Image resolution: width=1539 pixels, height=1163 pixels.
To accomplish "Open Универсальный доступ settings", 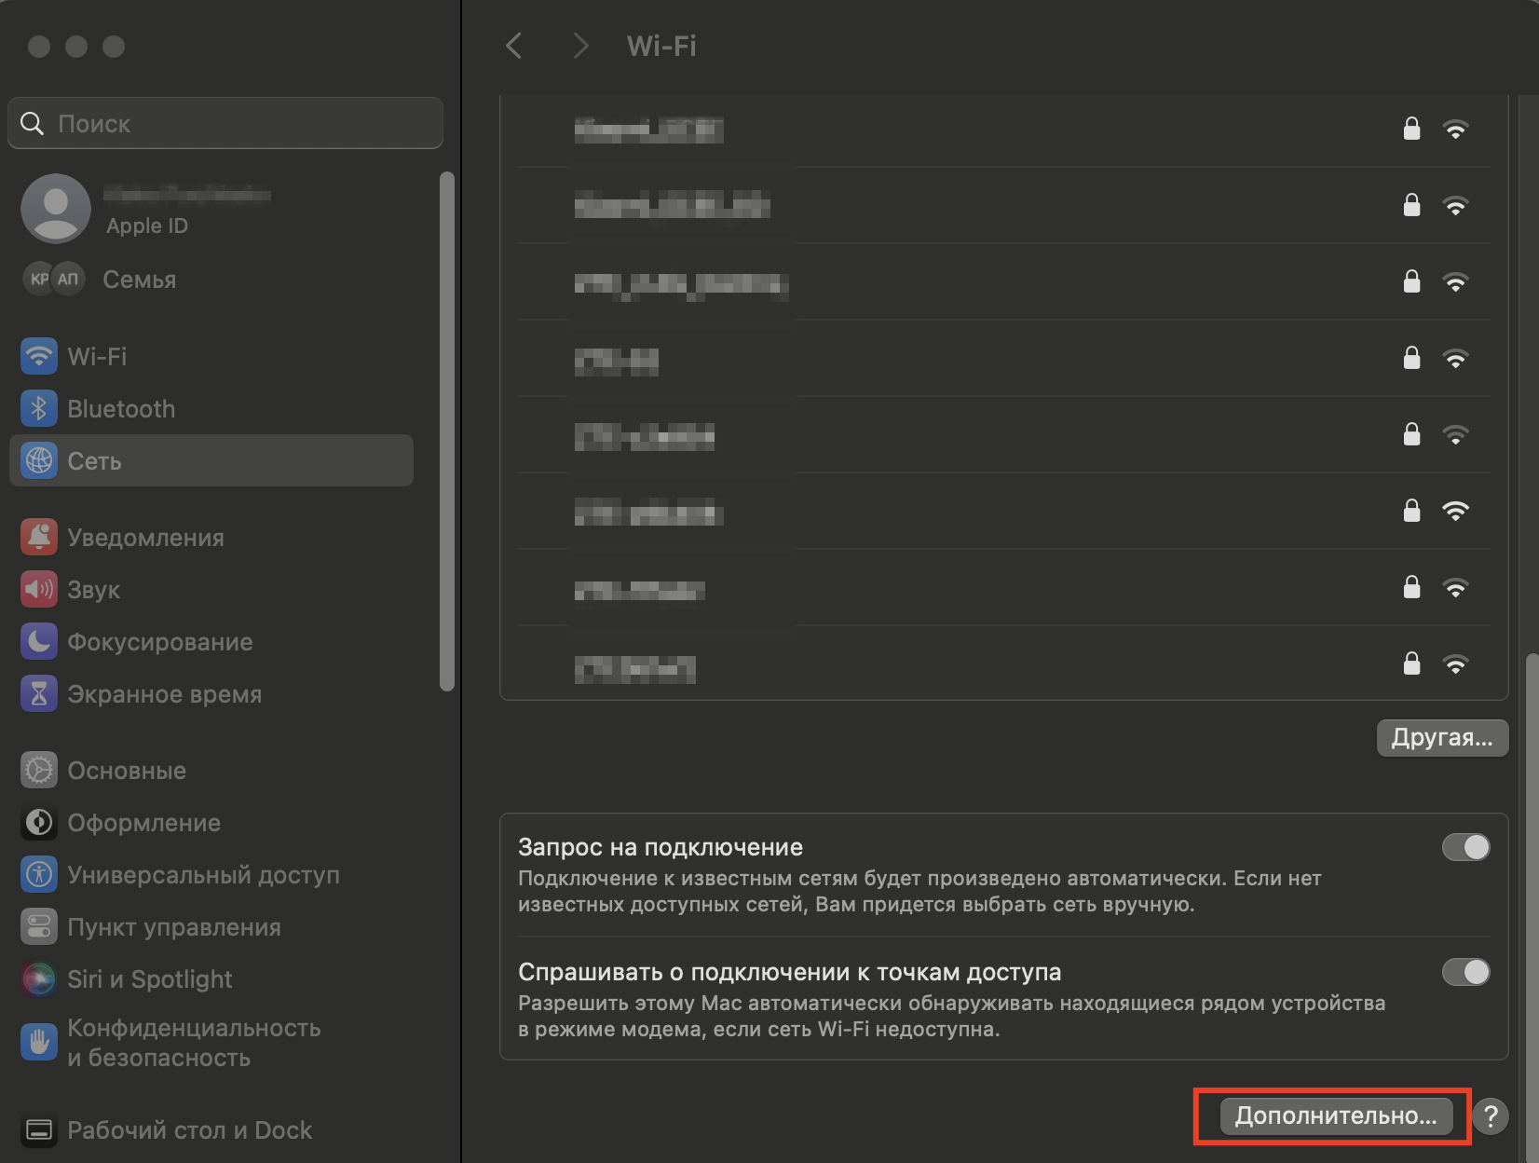I will tap(211, 875).
